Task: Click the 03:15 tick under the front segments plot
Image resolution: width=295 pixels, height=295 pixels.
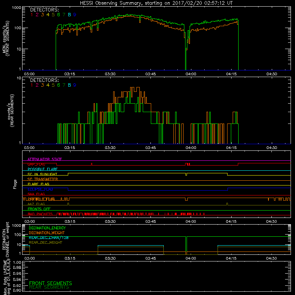Action: (x=70, y=74)
